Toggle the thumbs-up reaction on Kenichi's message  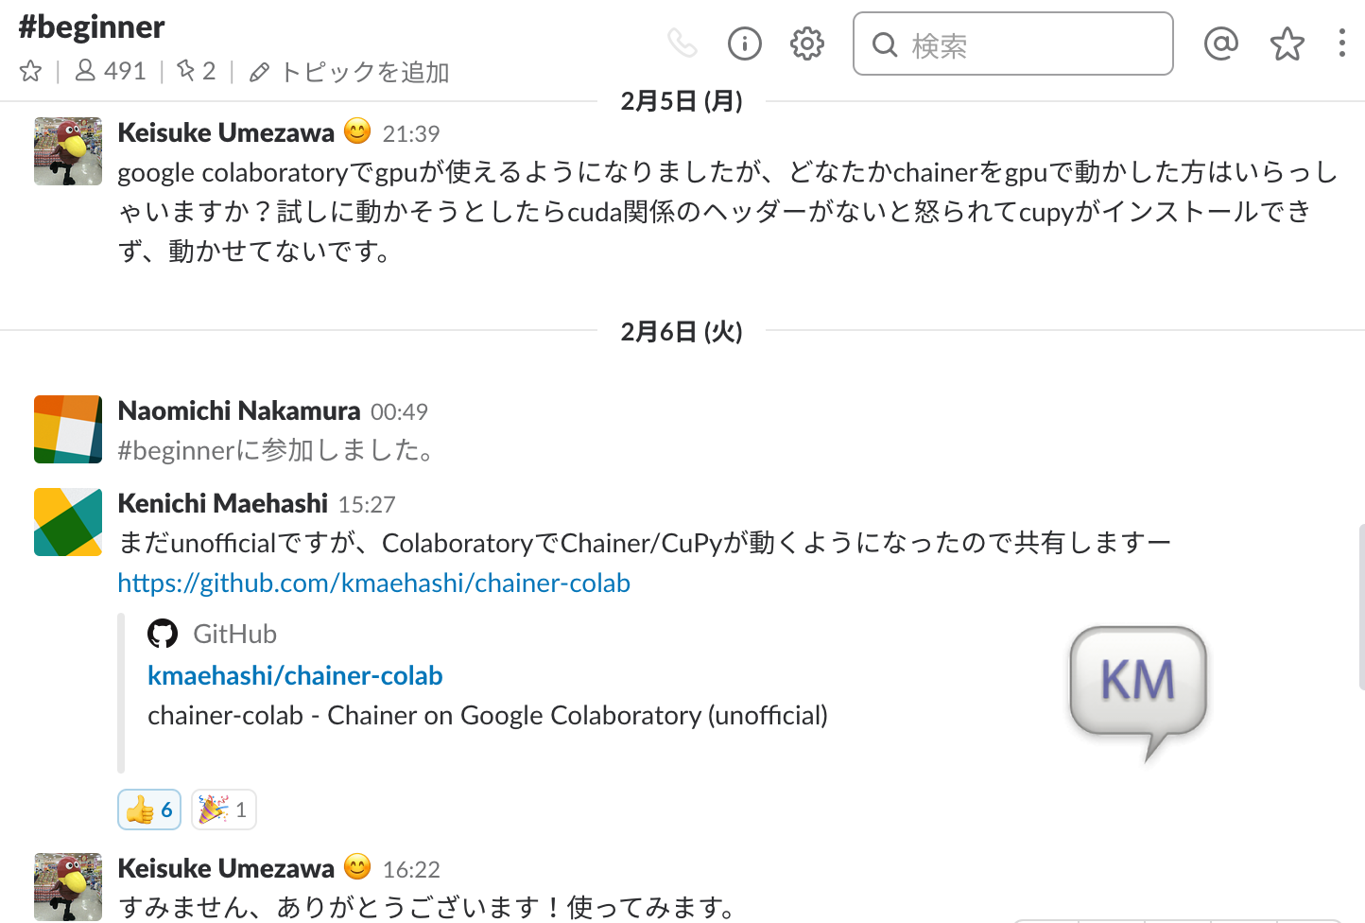pos(148,810)
